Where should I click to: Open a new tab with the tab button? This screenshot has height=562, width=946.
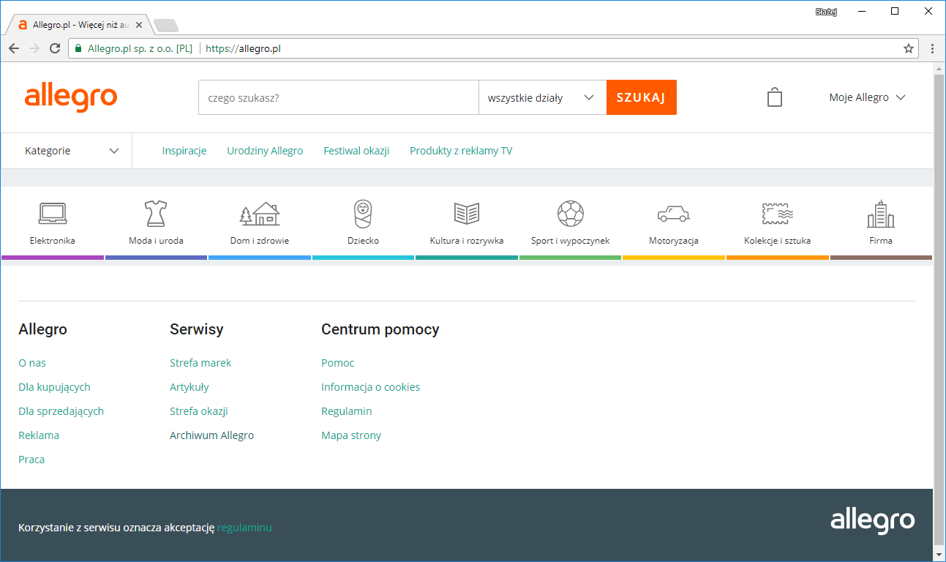pyautogui.click(x=166, y=26)
